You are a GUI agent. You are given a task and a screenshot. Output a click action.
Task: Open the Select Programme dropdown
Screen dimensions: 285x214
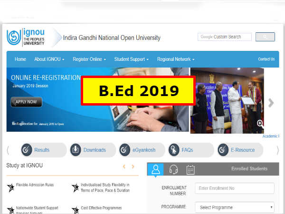click(237, 207)
